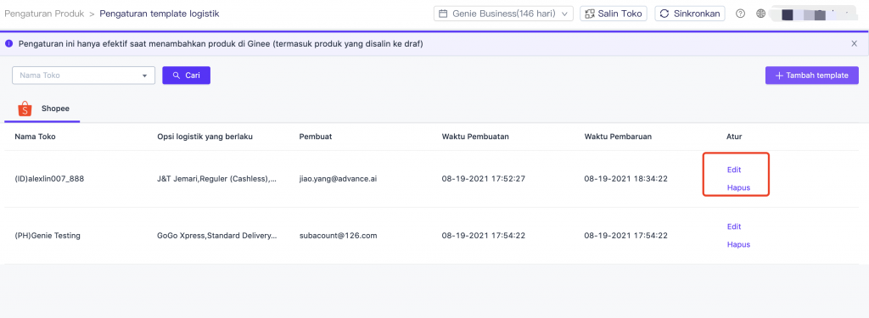Dismiss the info banner with X

pyautogui.click(x=854, y=44)
